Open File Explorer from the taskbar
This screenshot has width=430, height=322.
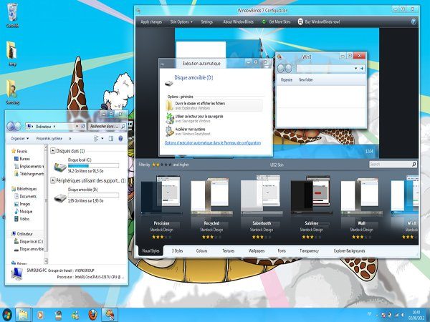coord(24,315)
